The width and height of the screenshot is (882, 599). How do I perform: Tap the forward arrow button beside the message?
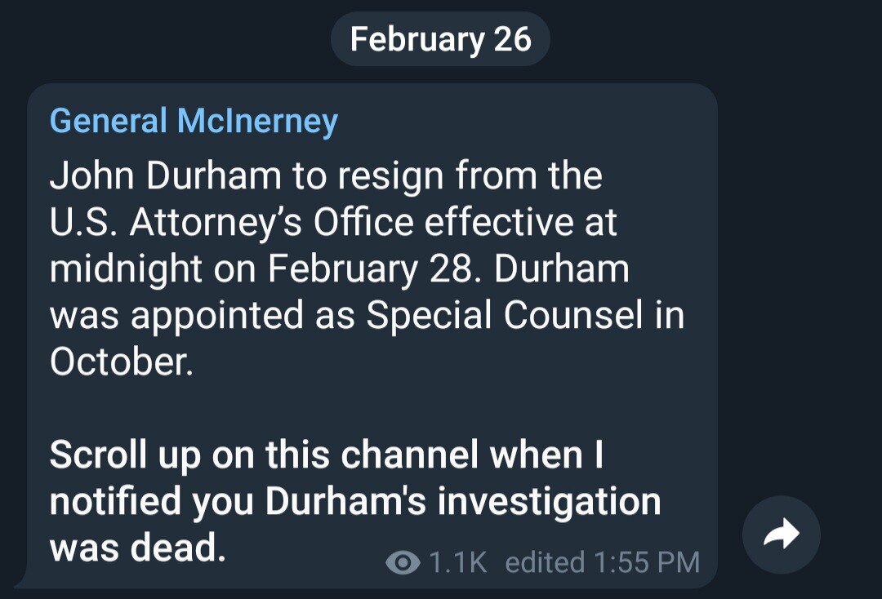click(x=781, y=535)
